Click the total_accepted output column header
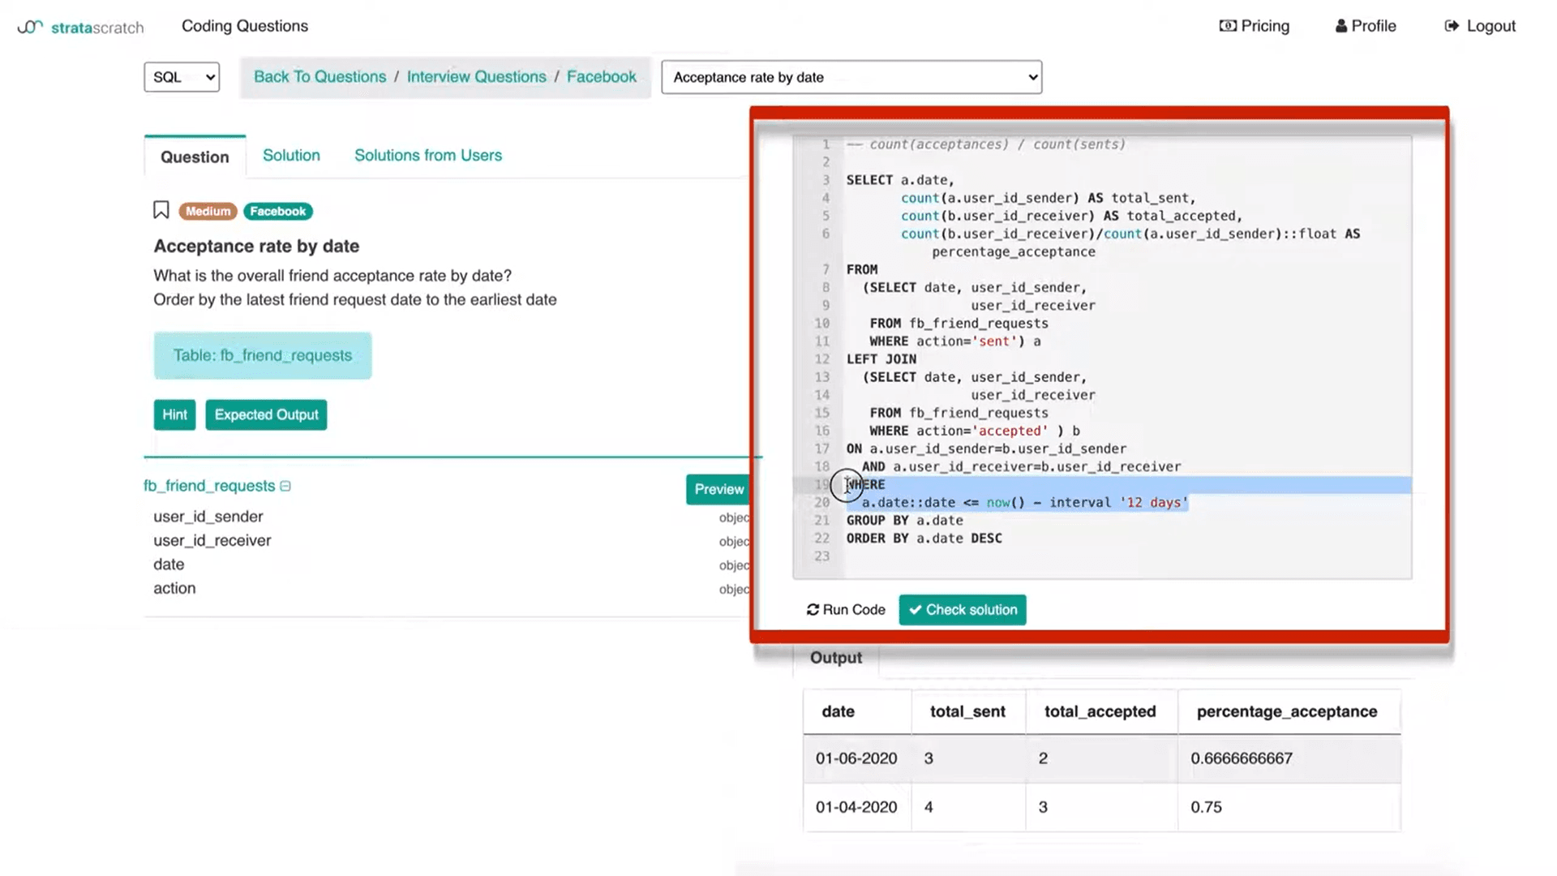Viewport: 1557px width, 876px height. pyautogui.click(x=1100, y=711)
